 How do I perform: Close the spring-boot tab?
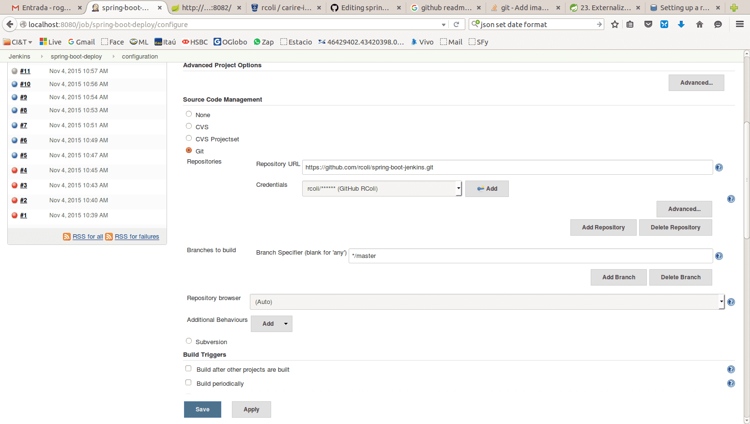click(x=160, y=8)
